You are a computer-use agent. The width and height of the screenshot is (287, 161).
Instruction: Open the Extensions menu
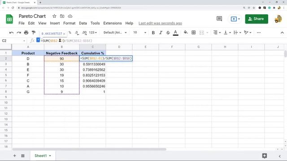pyautogui.click(x=113, y=23)
